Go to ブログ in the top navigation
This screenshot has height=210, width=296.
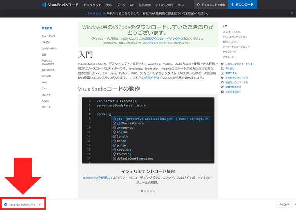[x=121, y=5]
